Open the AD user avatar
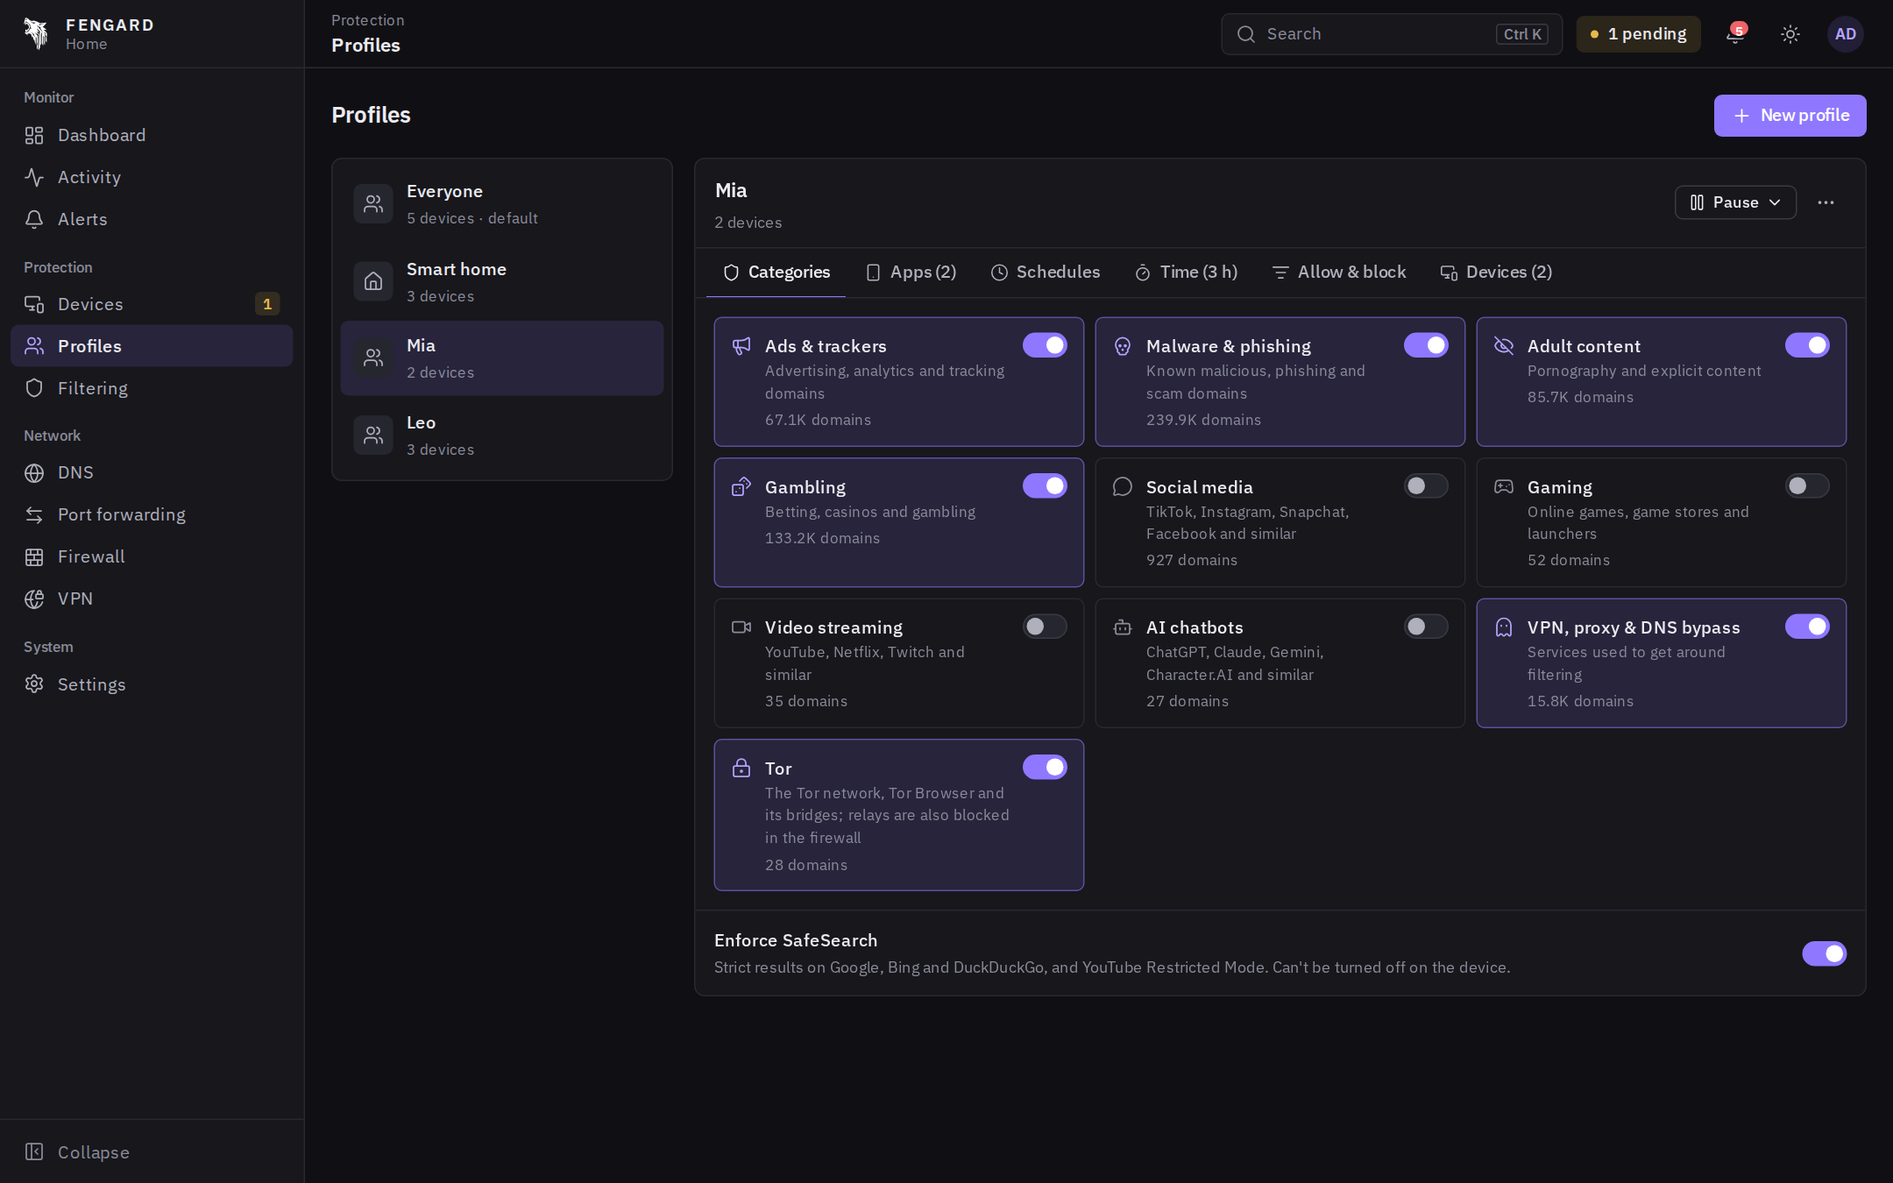Screen dimensions: 1893x1183 point(1846,33)
